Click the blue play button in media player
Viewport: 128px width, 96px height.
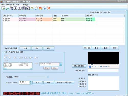(90, 67)
